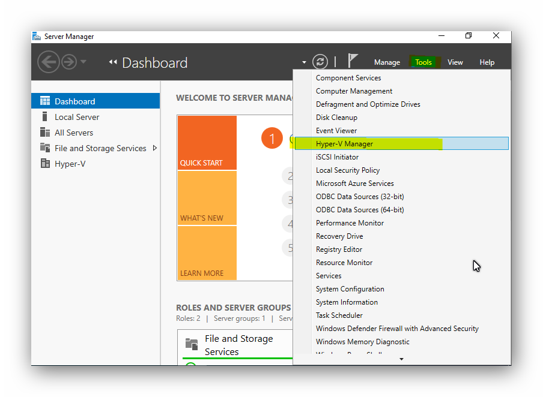Choose Task Scheduler menu entry
543x397 pixels.
[339, 315]
